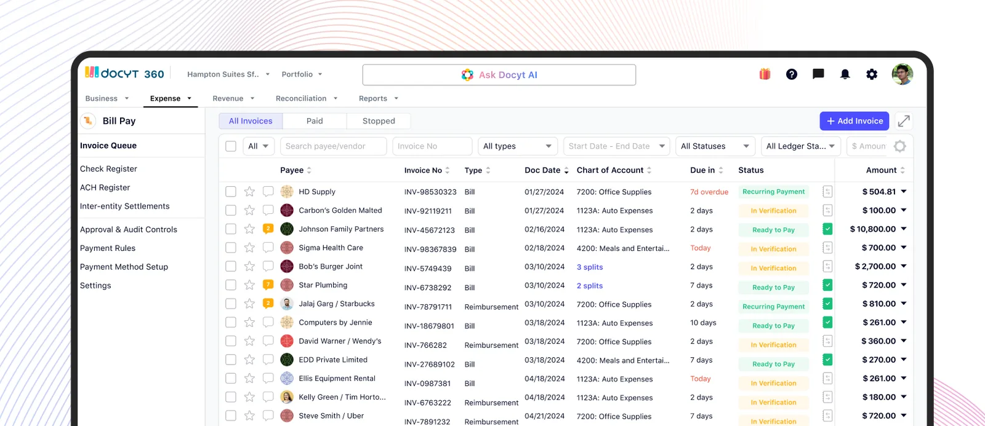Tick Bob's Burger Joint invoice checkbox
Image resolution: width=985 pixels, height=426 pixels.
(231, 266)
